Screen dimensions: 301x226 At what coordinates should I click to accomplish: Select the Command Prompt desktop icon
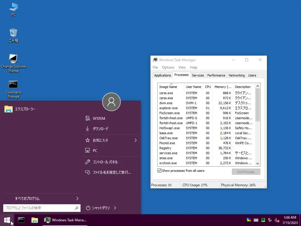[14, 89]
